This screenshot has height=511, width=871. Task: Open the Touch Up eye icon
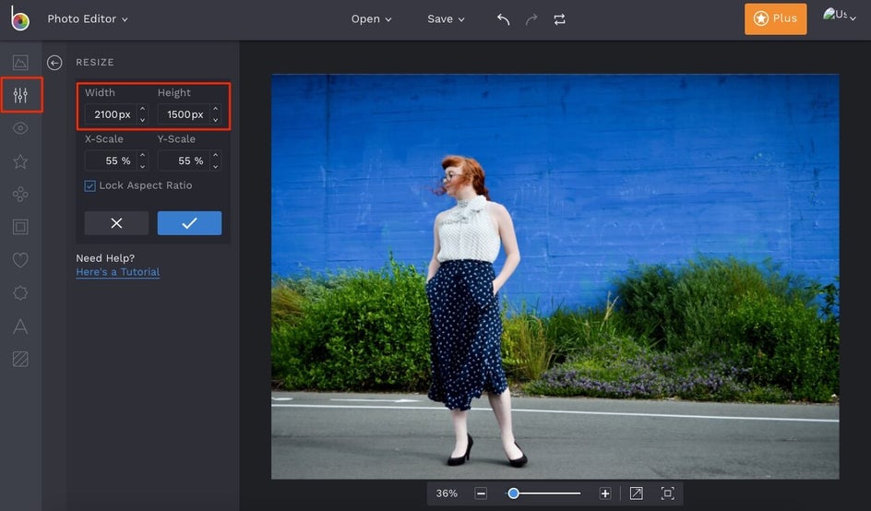pyautogui.click(x=20, y=128)
